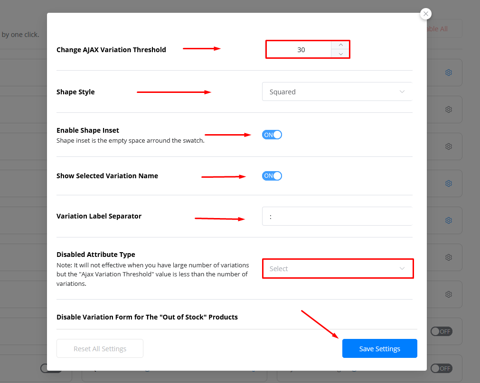Toggle the upper OFF switch behind the modal
This screenshot has height=383, width=480.
[x=441, y=331]
